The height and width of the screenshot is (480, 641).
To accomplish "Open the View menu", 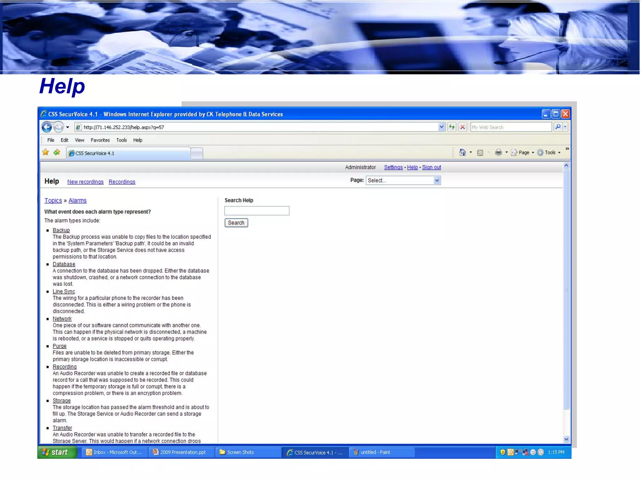I will tap(79, 140).
